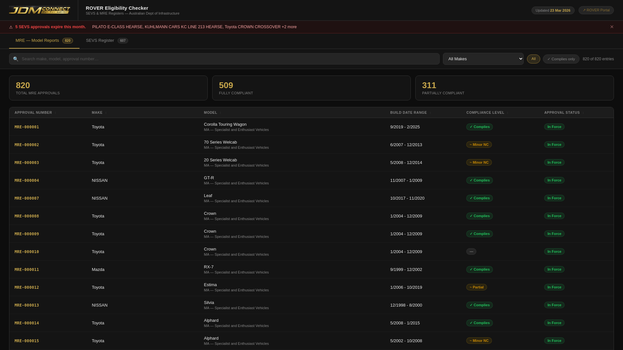Dismiss the SEVS expiry alert banner
Viewport: 623px width, 350px height.
tap(612, 27)
